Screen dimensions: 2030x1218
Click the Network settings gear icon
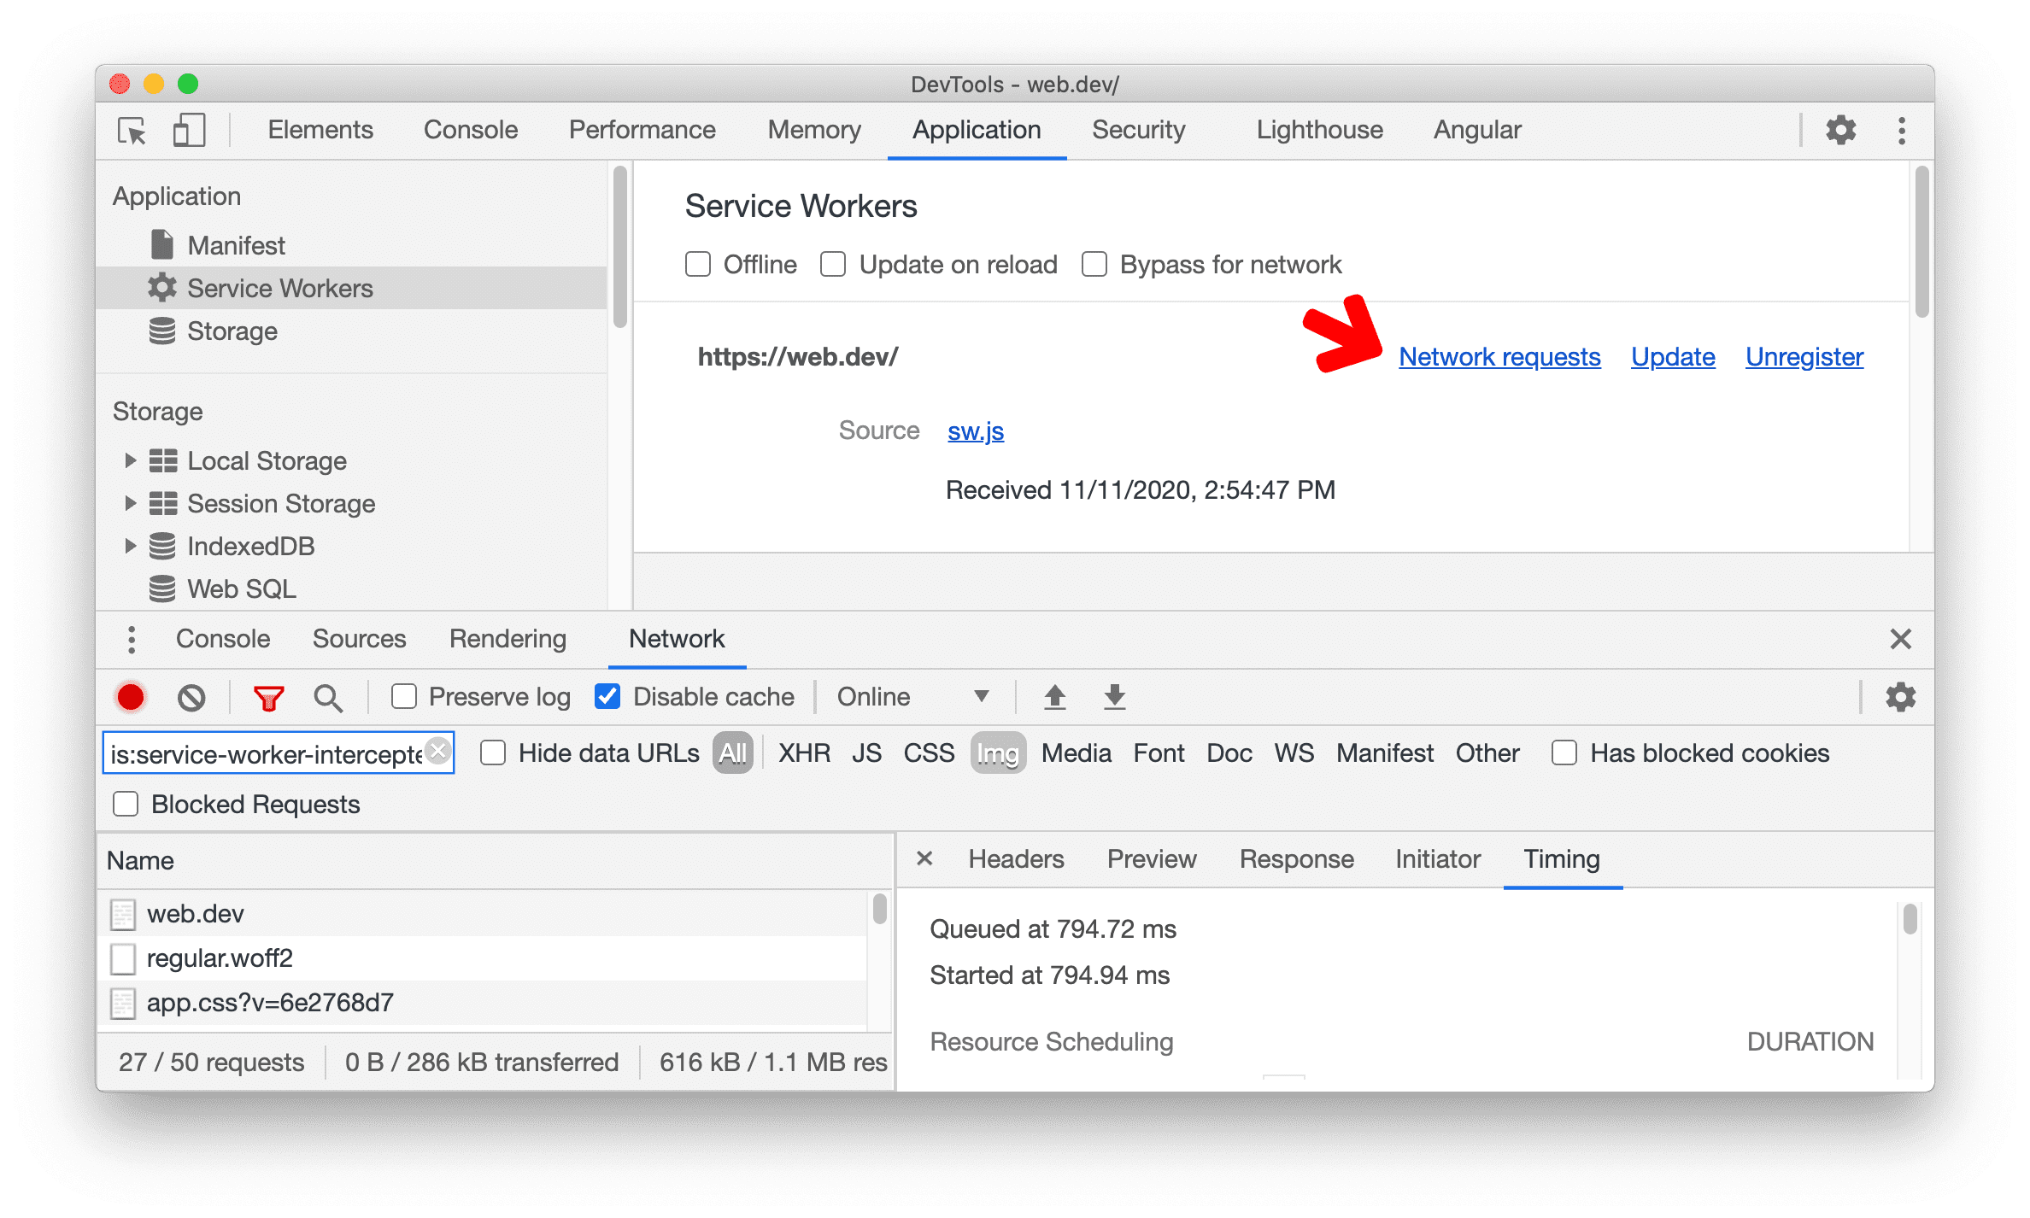pyautogui.click(x=1899, y=696)
